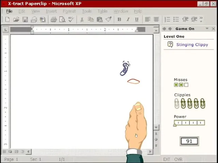Click the Clippy paperclip character
Viewport: 218px width, 163px height.
click(x=125, y=69)
